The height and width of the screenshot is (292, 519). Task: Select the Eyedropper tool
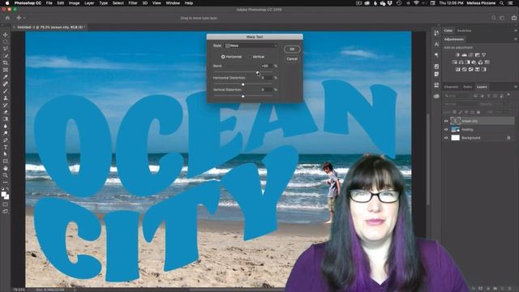click(x=6, y=77)
